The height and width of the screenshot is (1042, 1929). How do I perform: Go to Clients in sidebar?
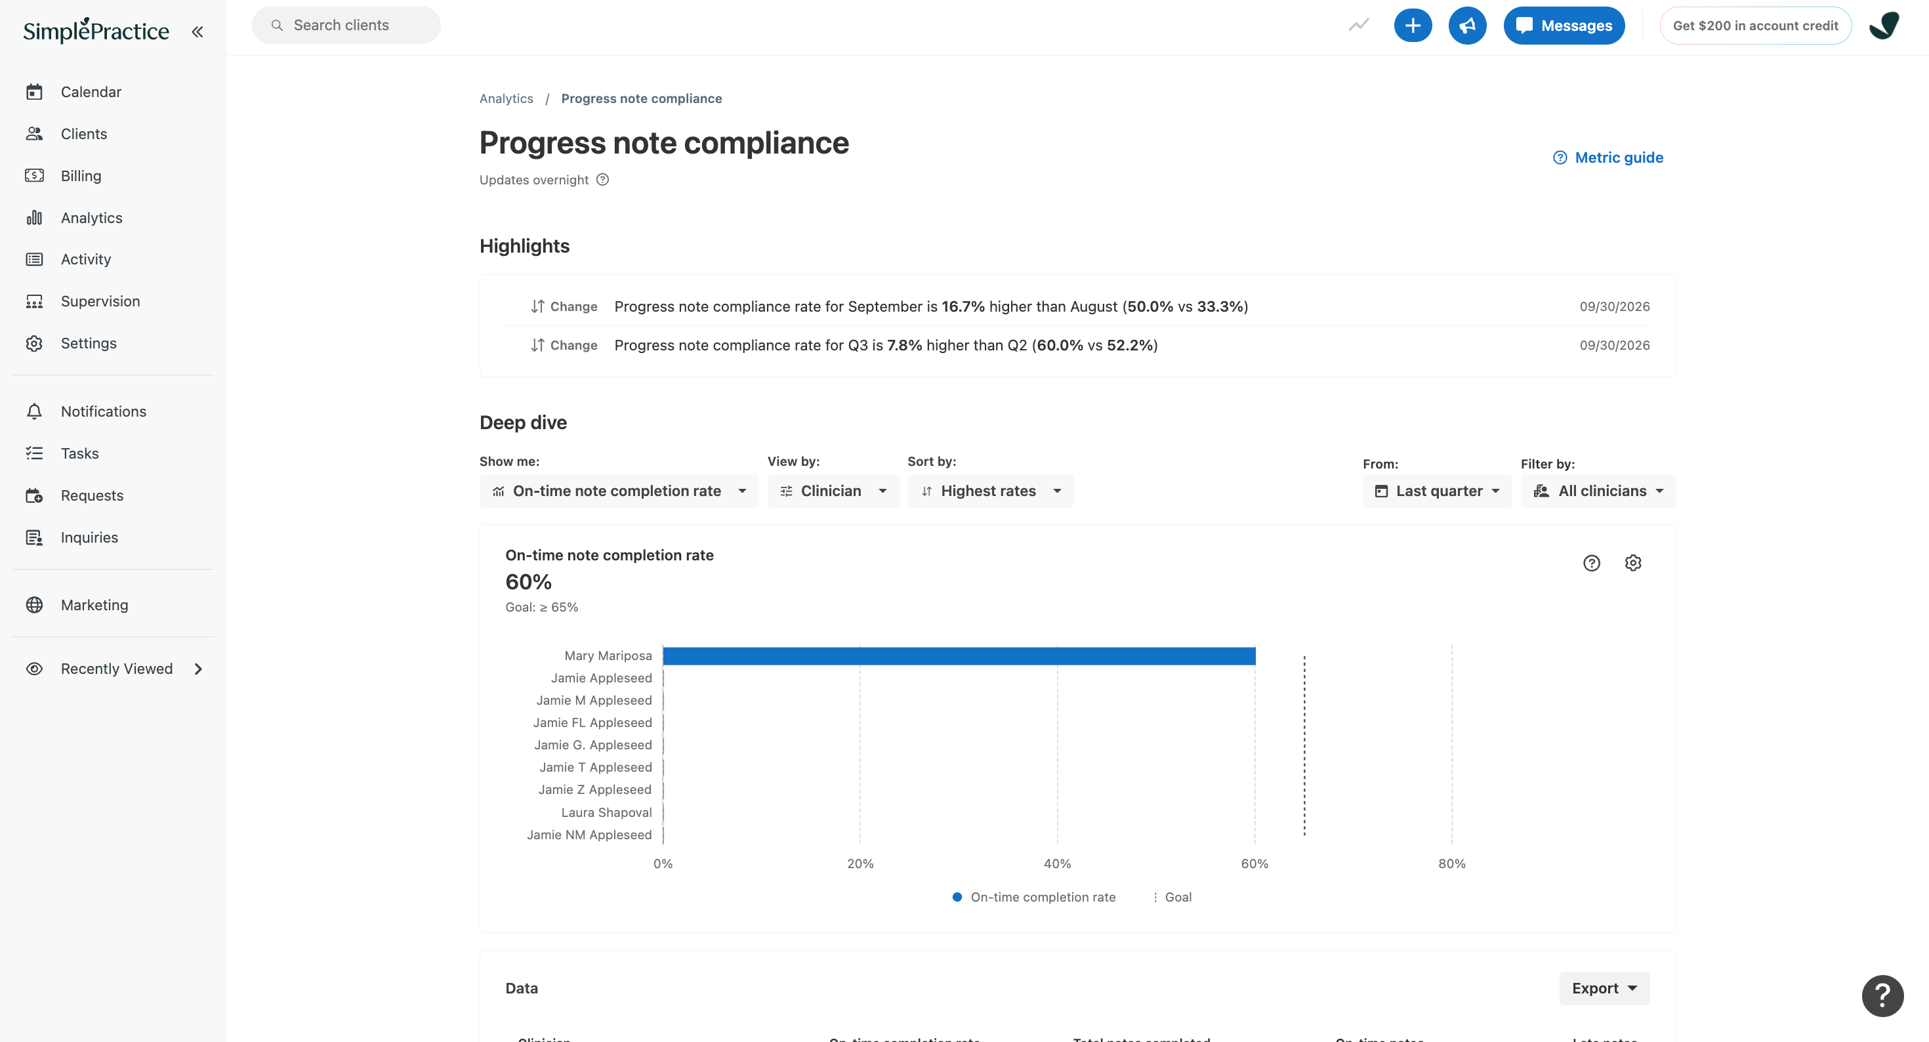point(84,134)
